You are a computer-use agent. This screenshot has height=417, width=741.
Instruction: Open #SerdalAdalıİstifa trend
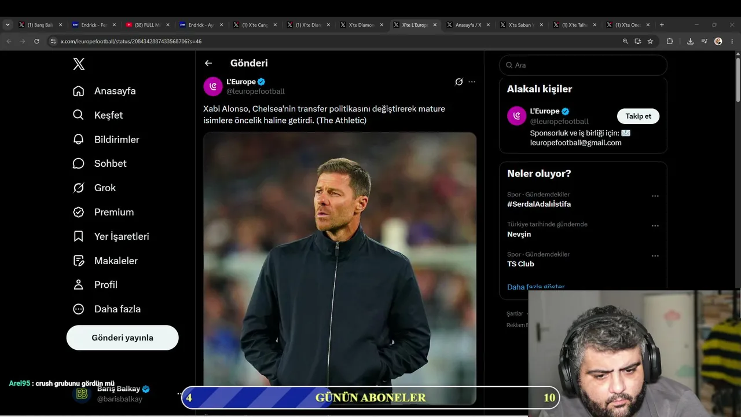[x=539, y=204]
